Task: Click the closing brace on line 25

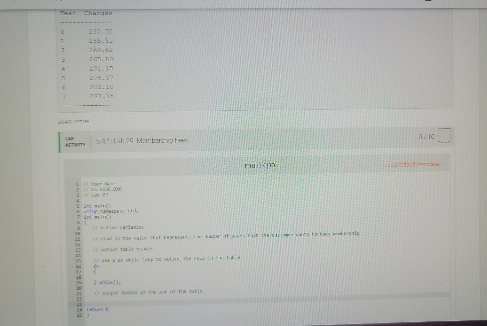Action: pos(87,315)
